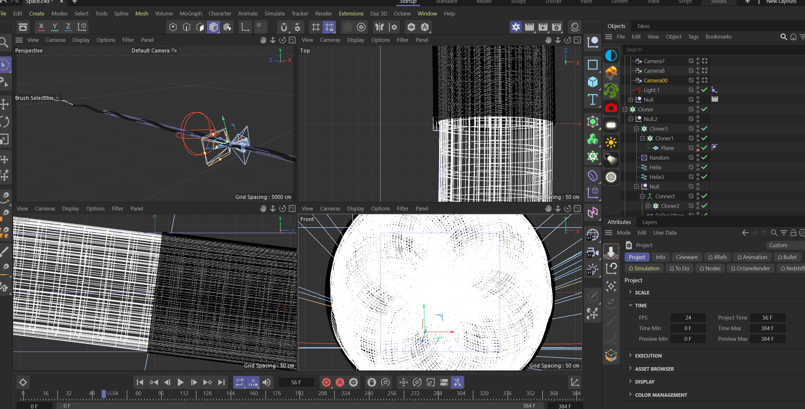Toggle Autokeying with the red A button
Image resolution: width=805 pixels, height=409 pixels.
coord(340,382)
